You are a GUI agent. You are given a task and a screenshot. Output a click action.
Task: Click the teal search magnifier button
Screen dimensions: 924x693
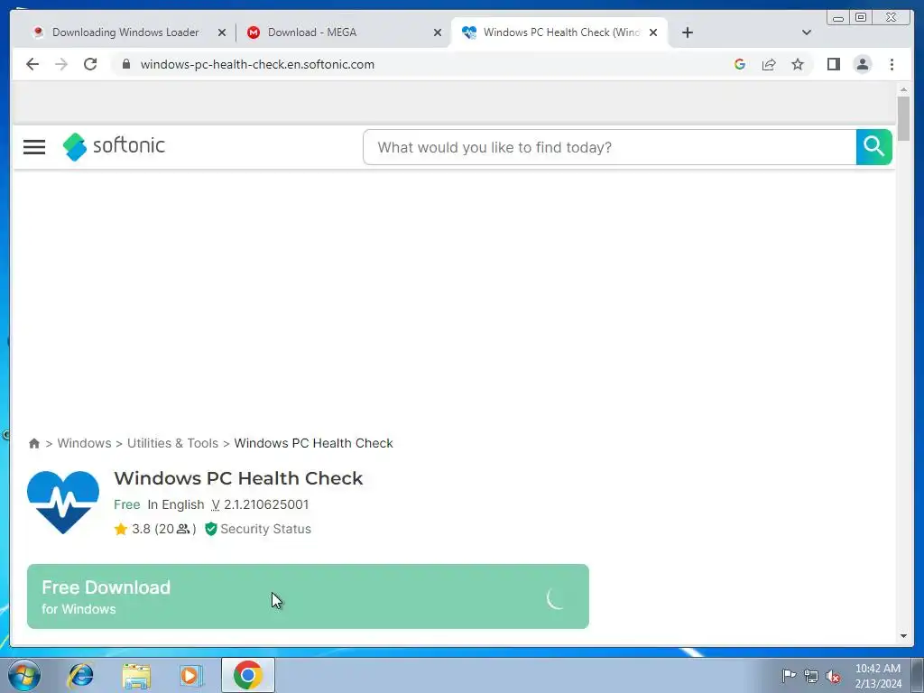(x=873, y=147)
